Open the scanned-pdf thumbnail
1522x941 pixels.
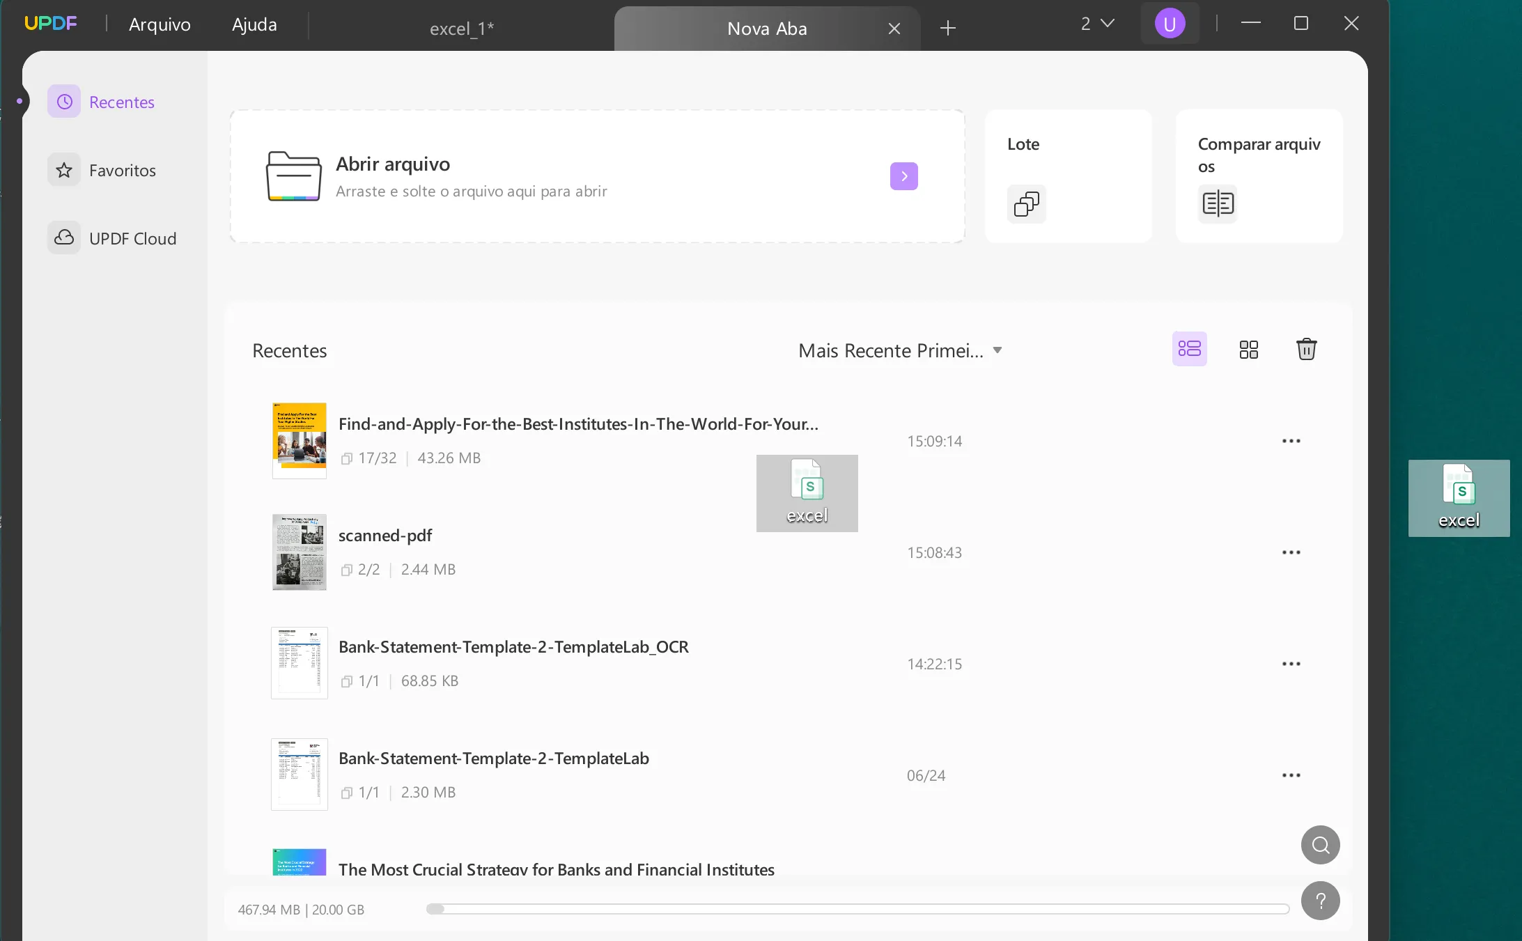(x=299, y=552)
